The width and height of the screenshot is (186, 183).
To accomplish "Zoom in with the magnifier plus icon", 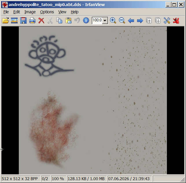I will (113, 20).
